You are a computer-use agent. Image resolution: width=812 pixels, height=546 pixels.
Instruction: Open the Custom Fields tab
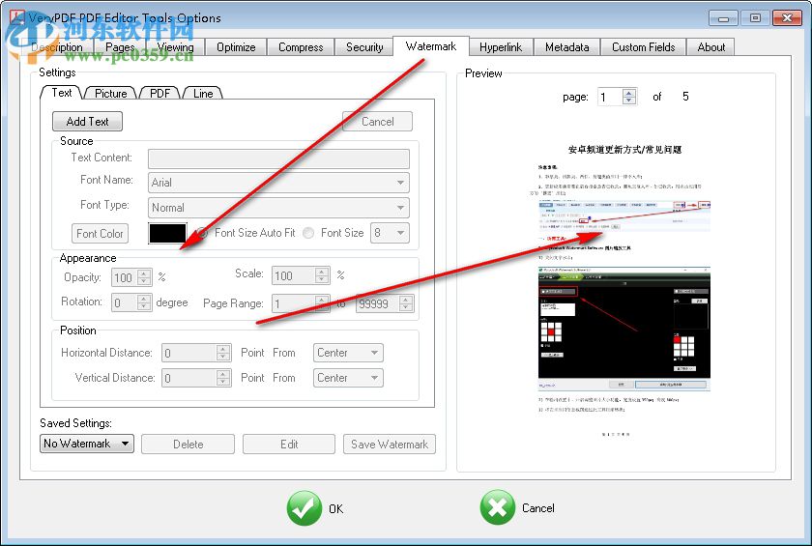tap(644, 47)
